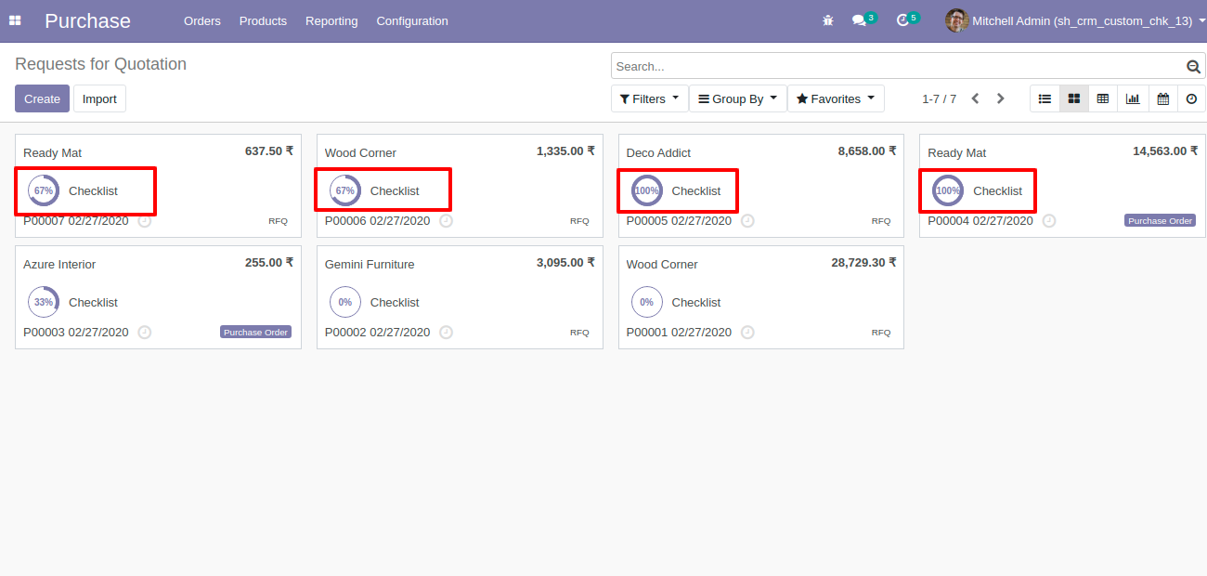Image resolution: width=1207 pixels, height=576 pixels.
Task: Click activity clock on P00003 card
Action: pyautogui.click(x=145, y=333)
